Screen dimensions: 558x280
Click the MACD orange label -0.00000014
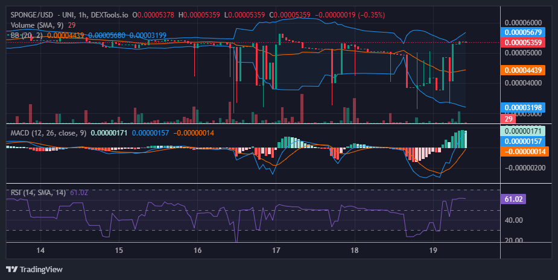[x=525, y=151]
